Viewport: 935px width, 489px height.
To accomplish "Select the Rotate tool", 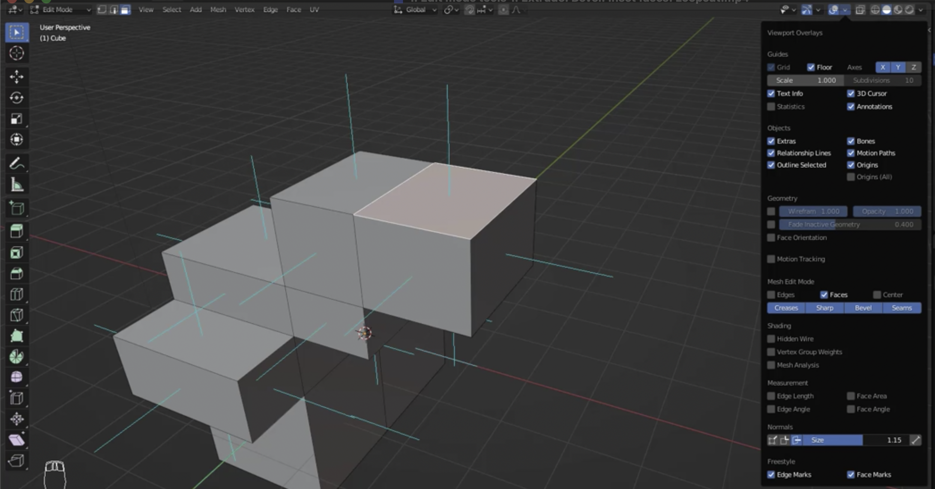I will pyautogui.click(x=17, y=98).
